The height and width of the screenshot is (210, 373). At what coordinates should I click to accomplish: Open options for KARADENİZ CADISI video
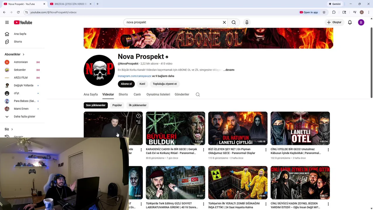tap(203, 150)
